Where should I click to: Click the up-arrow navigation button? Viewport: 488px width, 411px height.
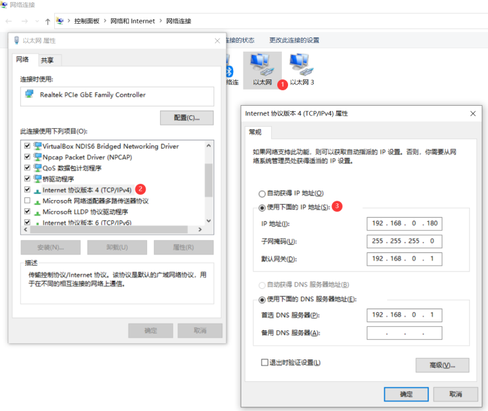47,22
